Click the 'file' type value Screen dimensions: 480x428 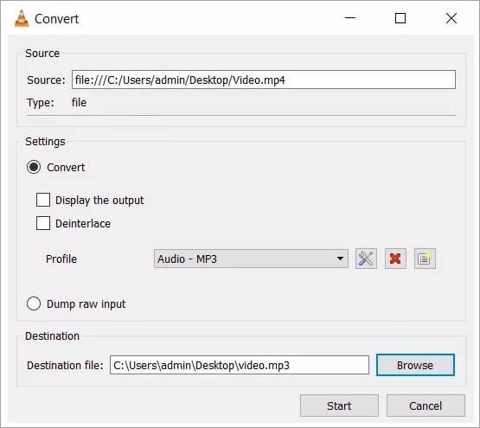tap(79, 102)
